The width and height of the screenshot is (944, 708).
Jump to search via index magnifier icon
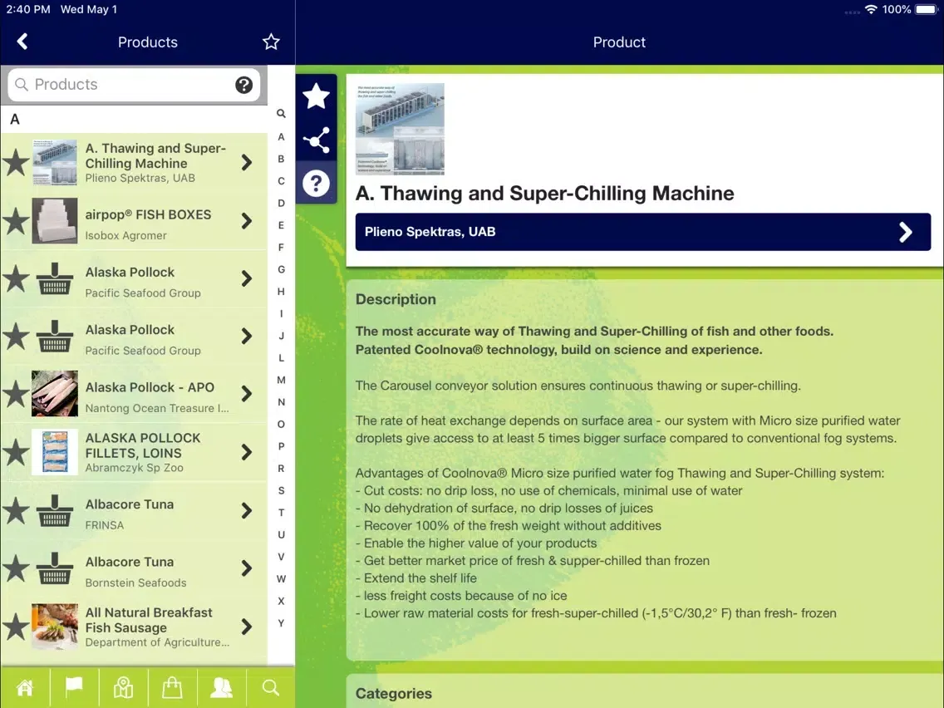point(281,113)
